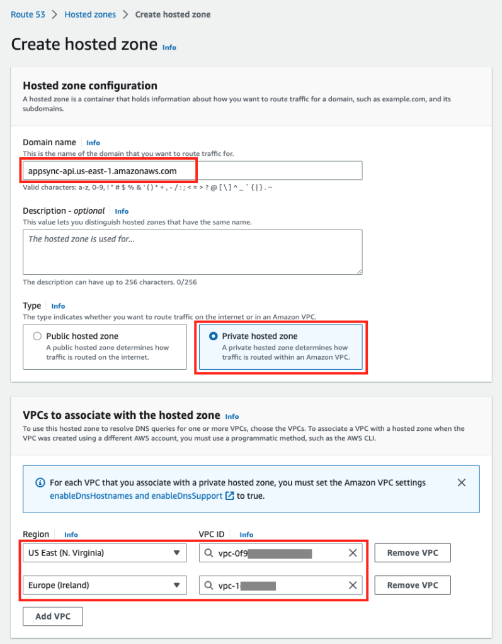Remove the US East VPC association
The height and width of the screenshot is (644, 502).
tap(412, 553)
